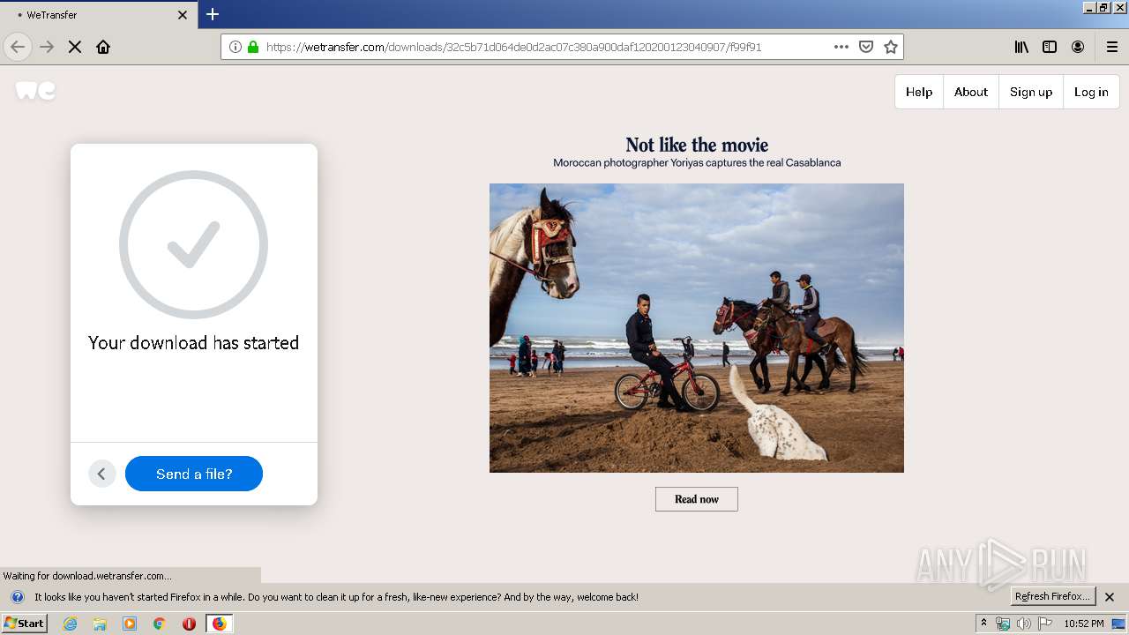
Task: Open page actions three-dot menu
Action: point(841,47)
